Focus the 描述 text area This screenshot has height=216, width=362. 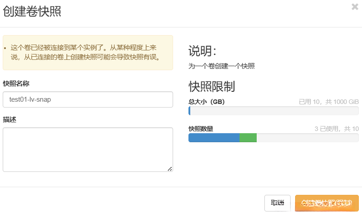click(88, 149)
